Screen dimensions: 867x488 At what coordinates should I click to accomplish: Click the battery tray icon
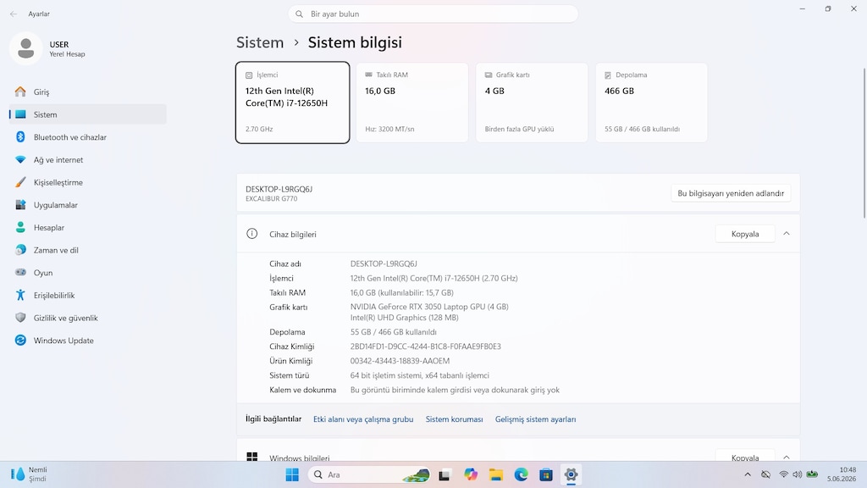pyautogui.click(x=812, y=474)
